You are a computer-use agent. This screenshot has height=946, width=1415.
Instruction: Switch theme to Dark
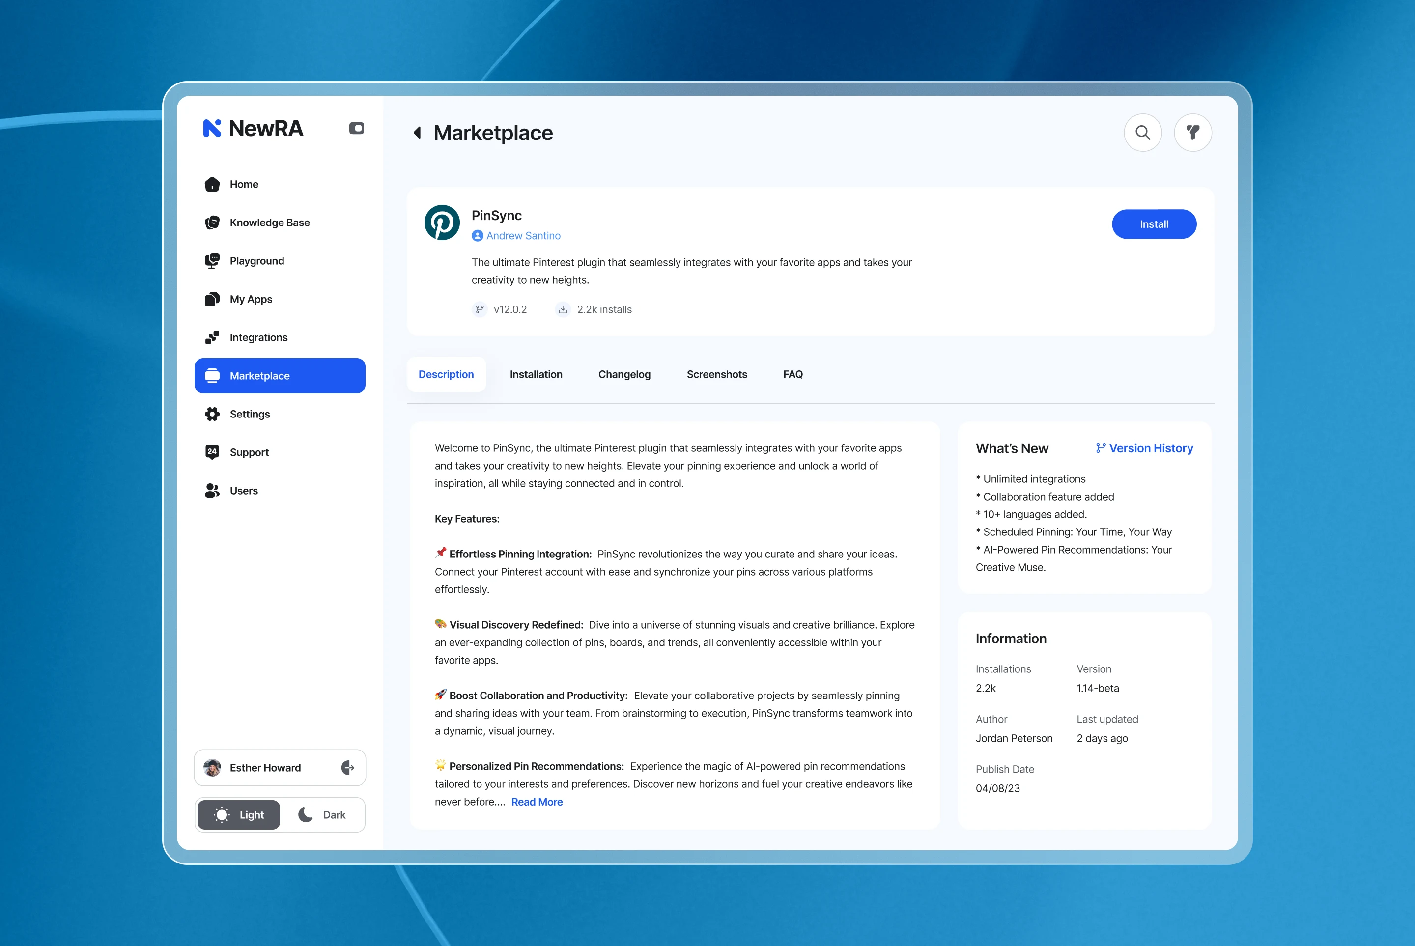click(322, 815)
